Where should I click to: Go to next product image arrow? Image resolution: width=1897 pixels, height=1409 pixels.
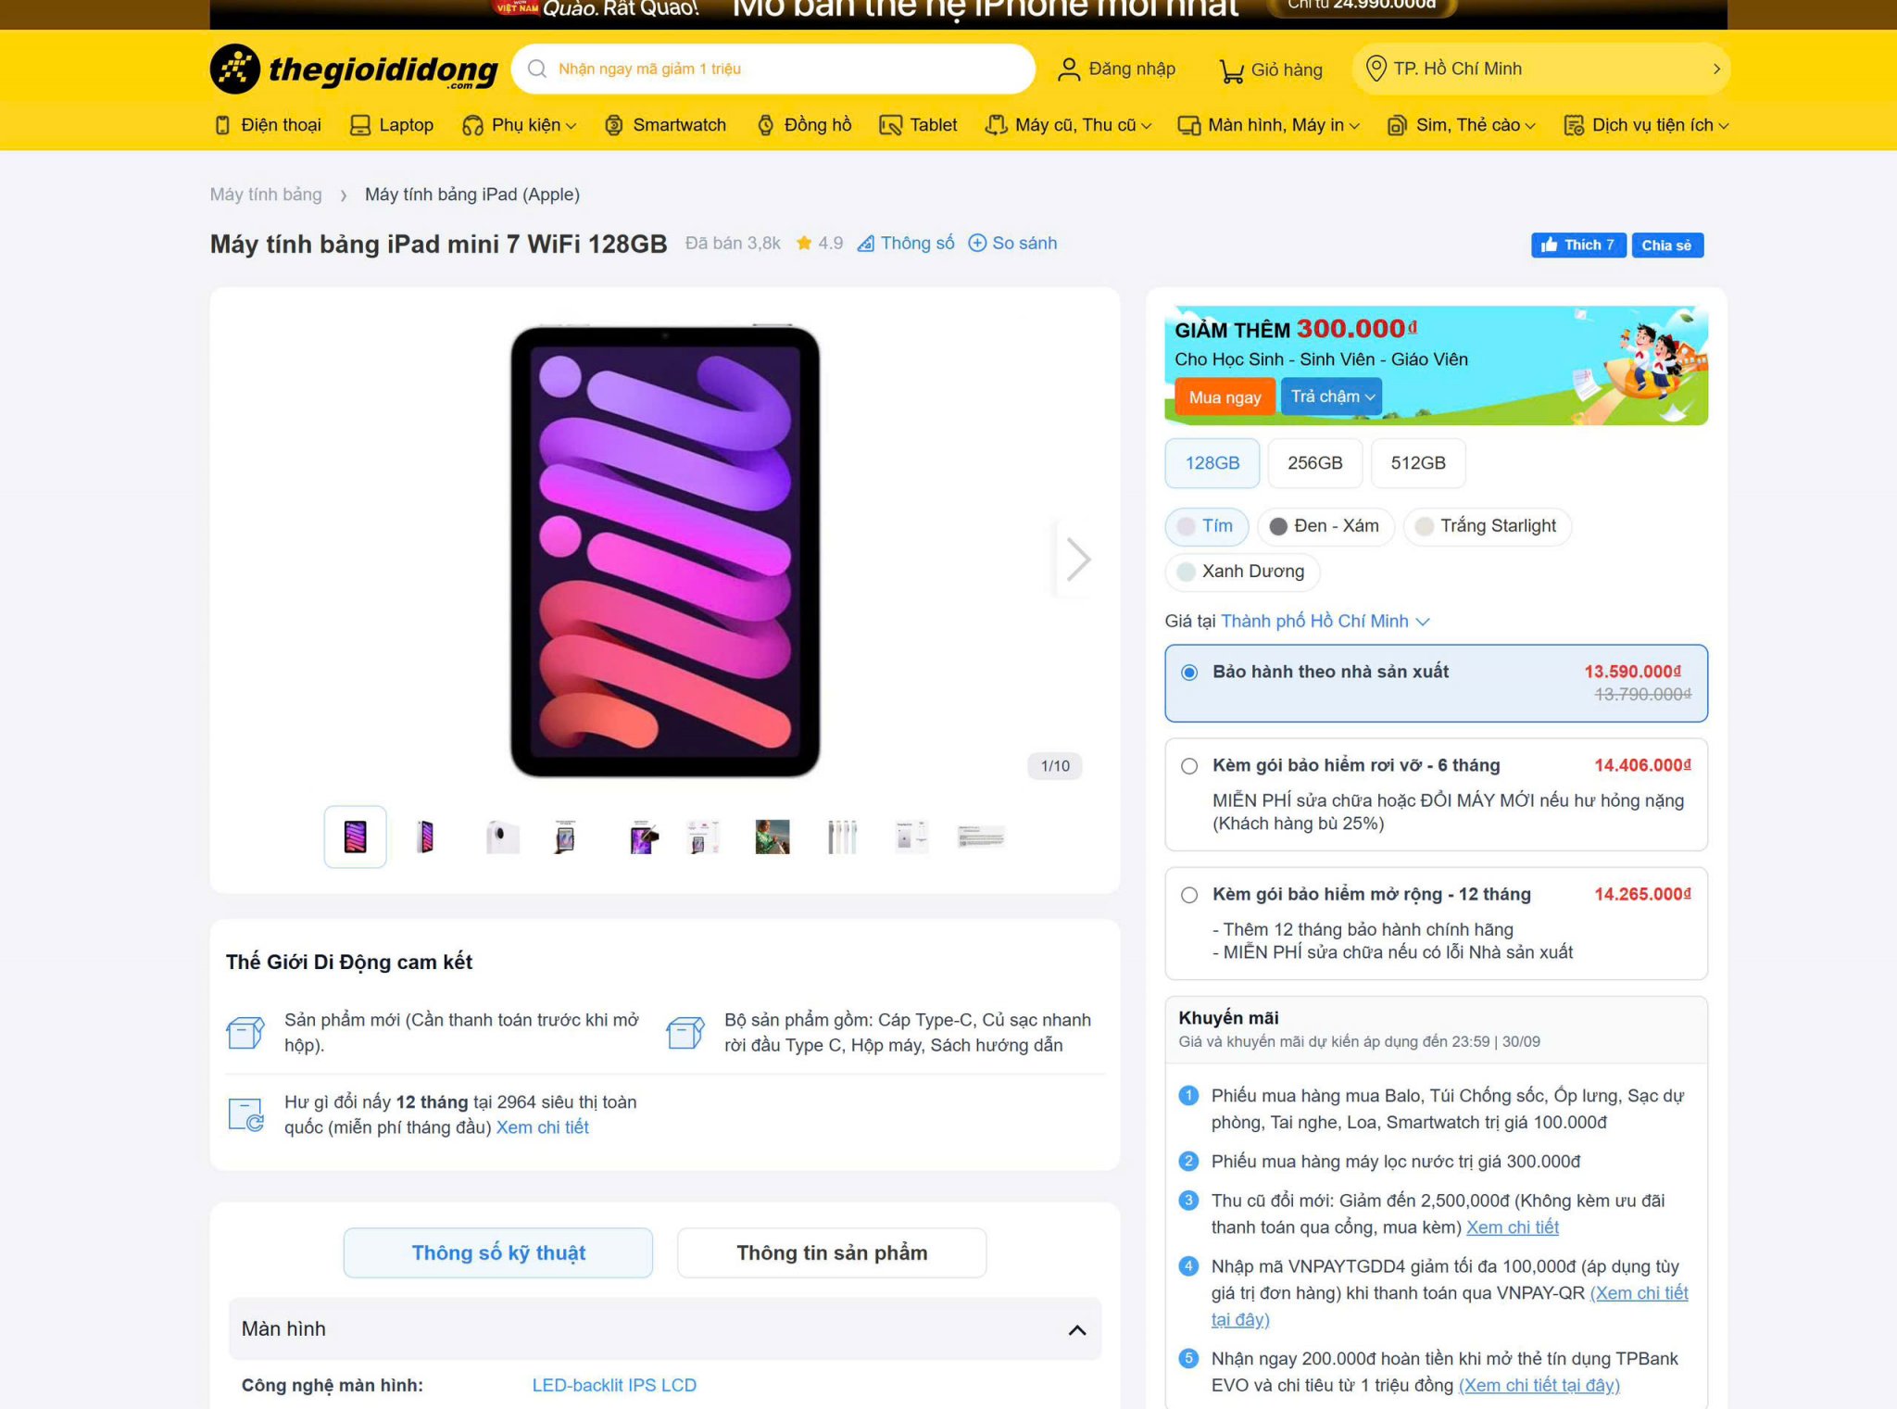pyautogui.click(x=1077, y=559)
